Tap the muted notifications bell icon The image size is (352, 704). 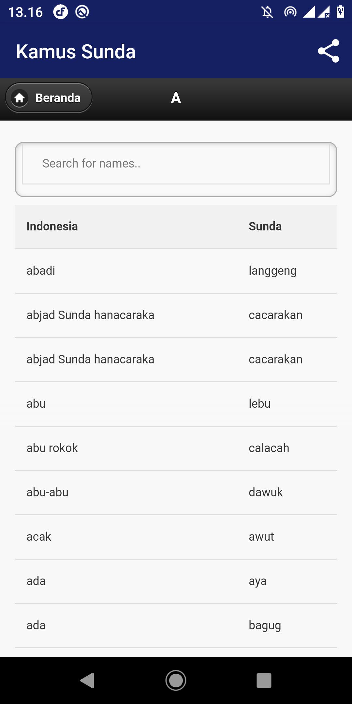(267, 12)
